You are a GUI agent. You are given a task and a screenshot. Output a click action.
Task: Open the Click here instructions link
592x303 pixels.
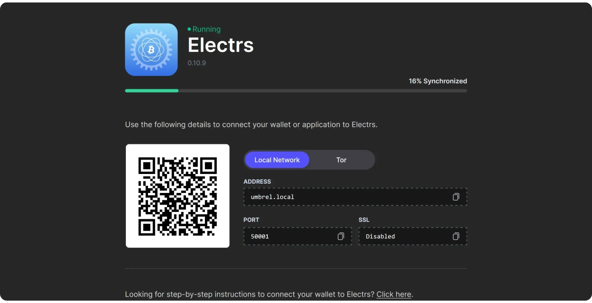point(394,294)
